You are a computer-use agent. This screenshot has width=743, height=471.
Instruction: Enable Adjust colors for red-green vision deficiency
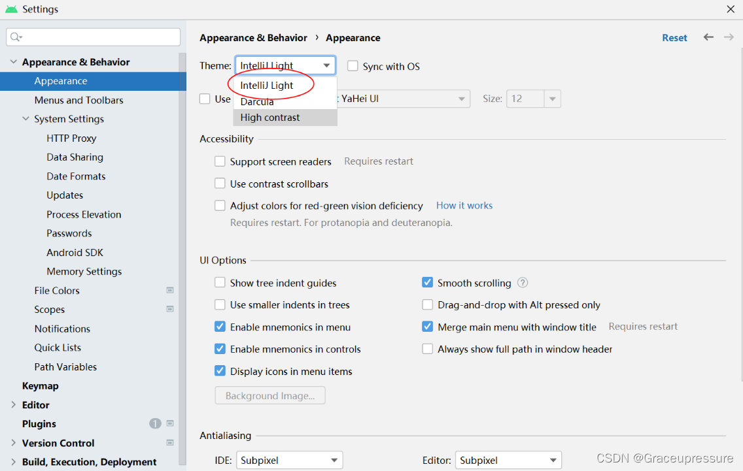(220, 205)
